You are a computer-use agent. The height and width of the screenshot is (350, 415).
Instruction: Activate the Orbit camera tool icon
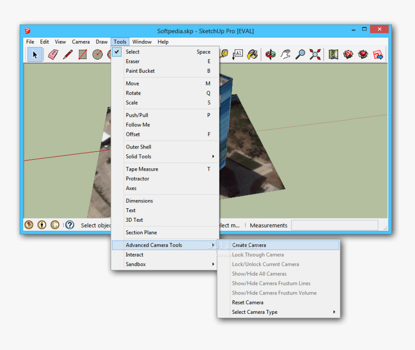click(271, 54)
